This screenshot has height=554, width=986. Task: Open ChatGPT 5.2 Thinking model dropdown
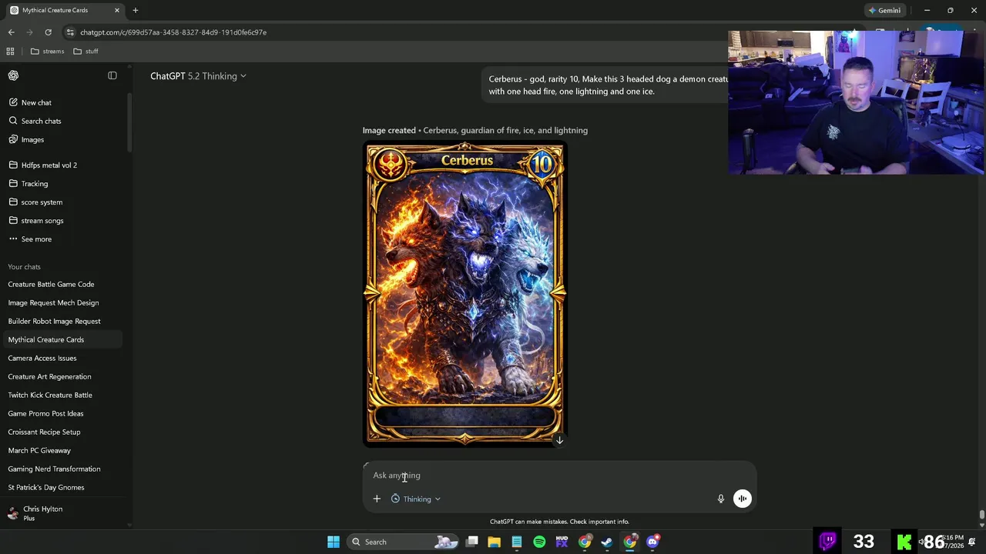pyautogui.click(x=198, y=76)
